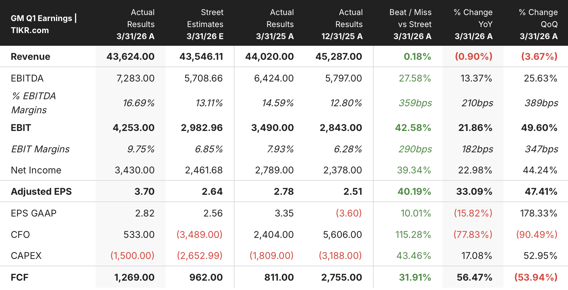Click the EBITDA estimate 5,708.66
Image resolution: width=568 pixels, height=290 pixels.
[x=203, y=78]
